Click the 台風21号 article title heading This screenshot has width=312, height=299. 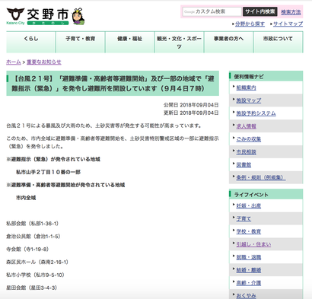[113, 84]
